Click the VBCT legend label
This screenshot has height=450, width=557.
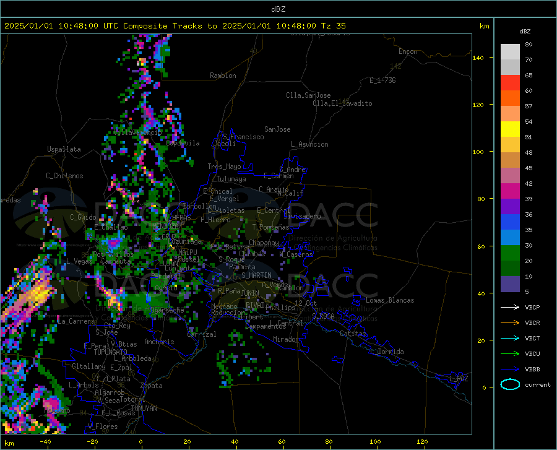532,338
